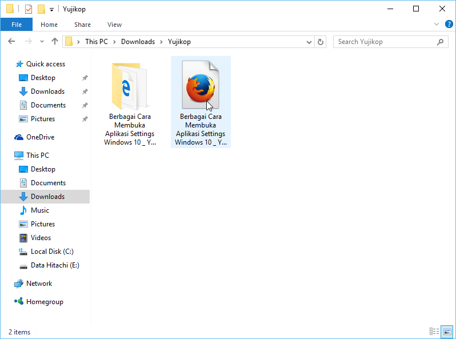
Task: Expand the address bar history dropdown
Action: (309, 42)
